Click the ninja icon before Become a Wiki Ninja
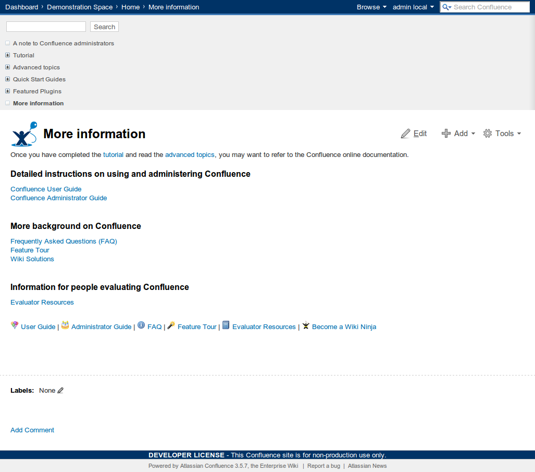535x472 pixels. click(x=306, y=325)
